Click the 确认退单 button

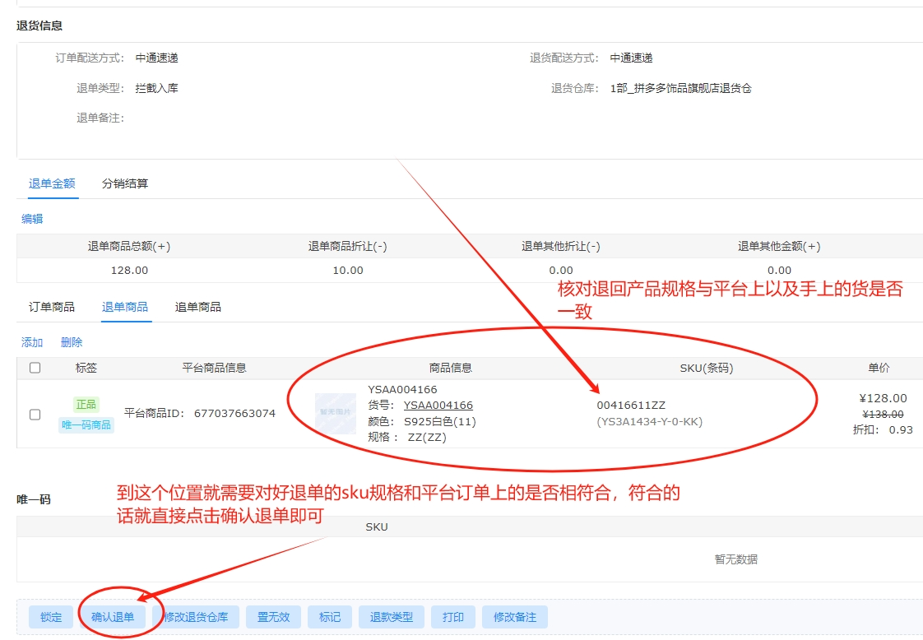tap(113, 617)
